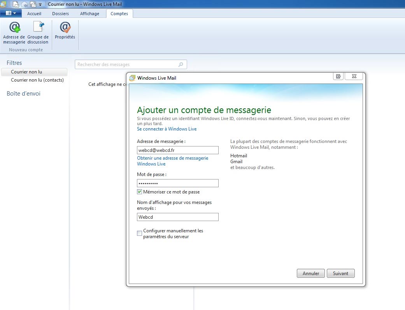This screenshot has width=405, height=310.
Task: Select the Courrier non lu filter
Action: pos(34,72)
